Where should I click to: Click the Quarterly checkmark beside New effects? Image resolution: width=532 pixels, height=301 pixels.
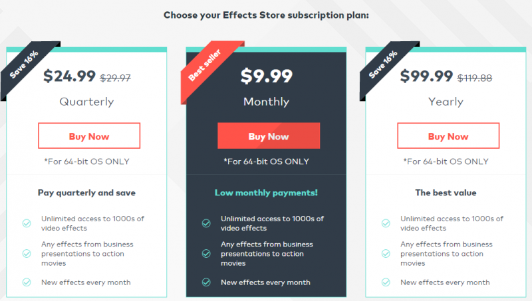tap(27, 282)
